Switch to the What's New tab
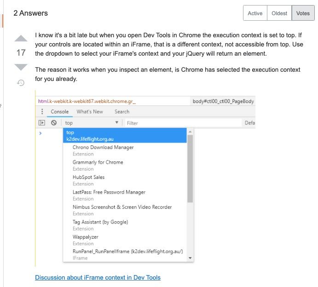The image size is (318, 287). pos(90,112)
